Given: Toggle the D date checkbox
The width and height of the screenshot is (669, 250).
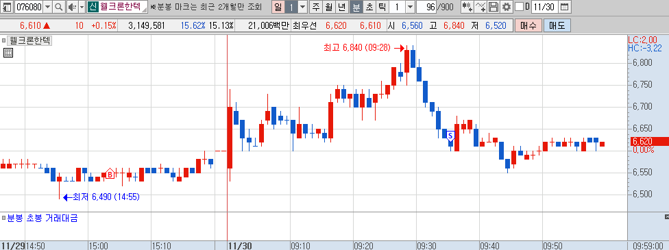Looking at the screenshot, I should pyautogui.click(x=519, y=7).
